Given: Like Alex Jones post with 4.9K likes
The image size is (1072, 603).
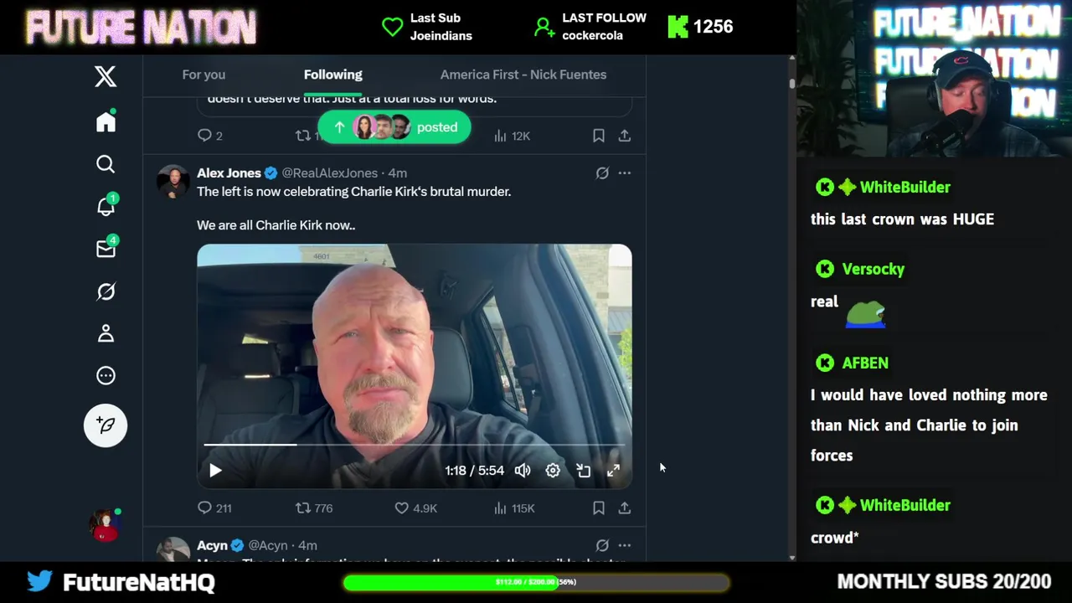Looking at the screenshot, I should pyautogui.click(x=415, y=508).
